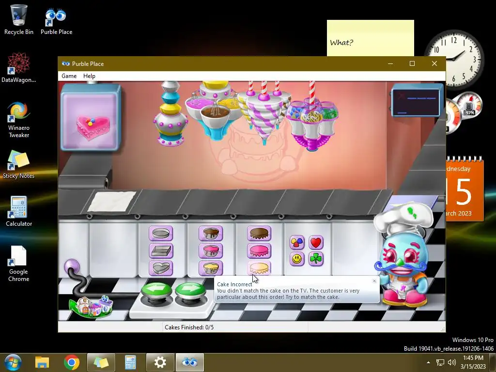Click the batter mixer machine
Image resolution: width=496 pixels, height=372 pixels.
[x=214, y=110]
